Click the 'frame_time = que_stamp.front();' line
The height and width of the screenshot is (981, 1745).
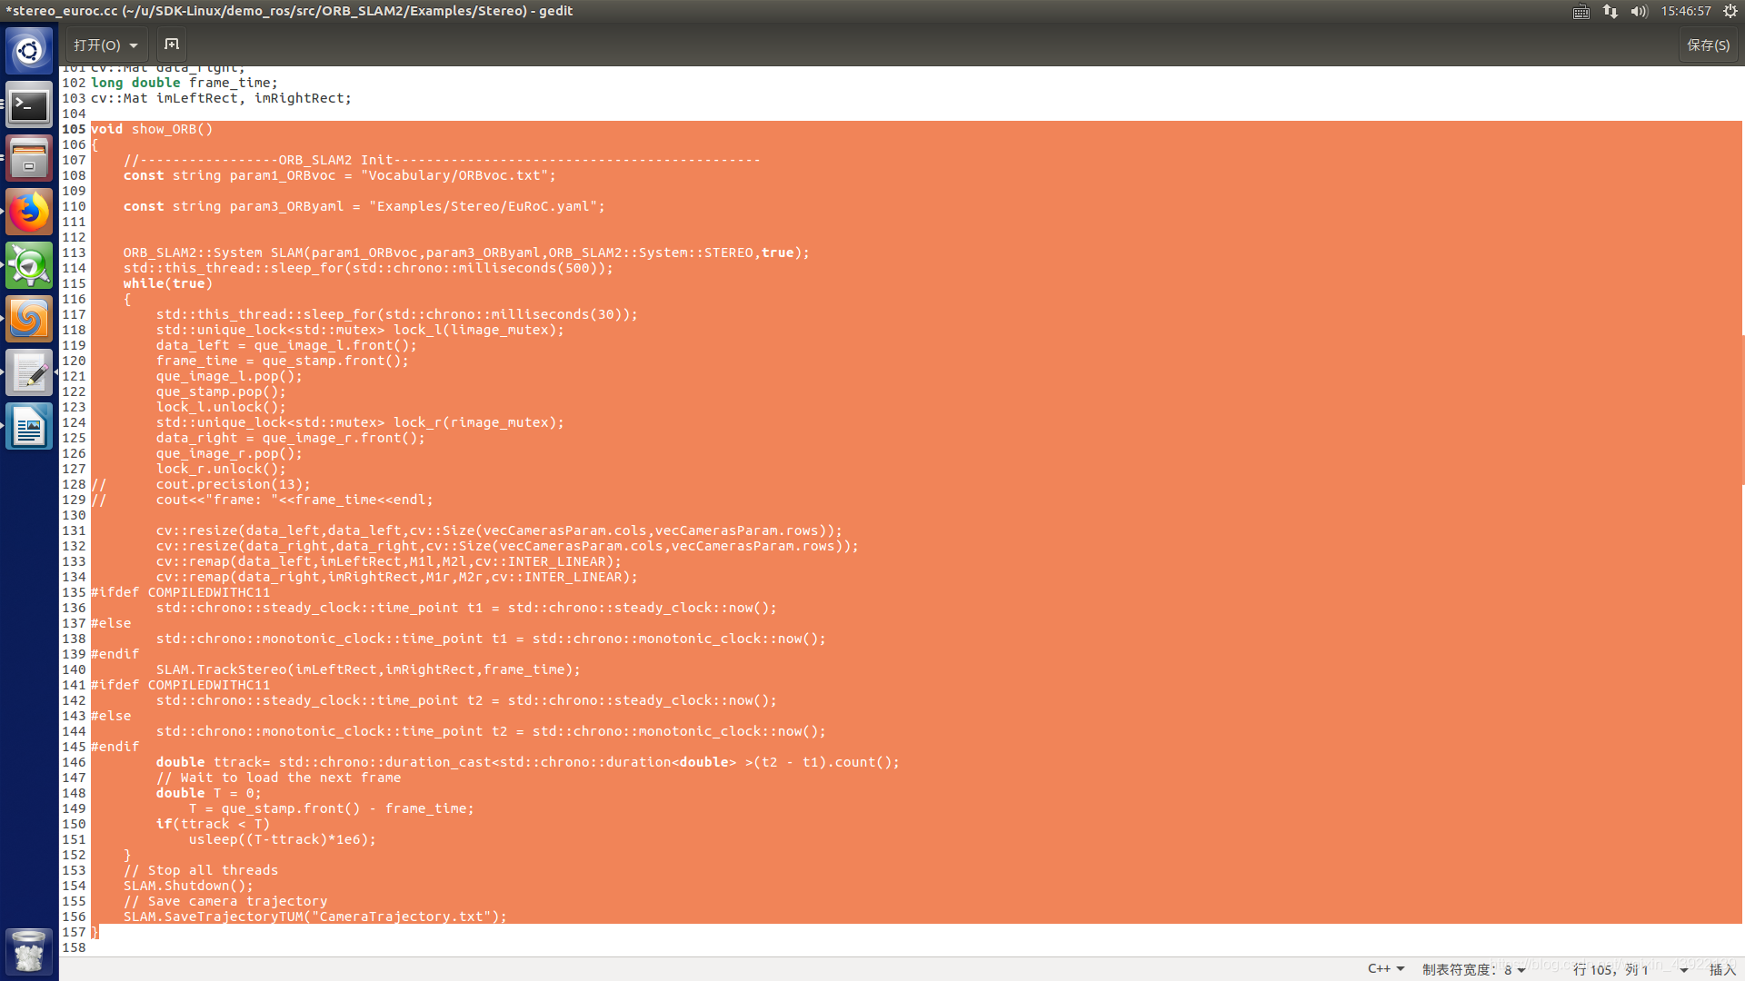pyautogui.click(x=283, y=361)
